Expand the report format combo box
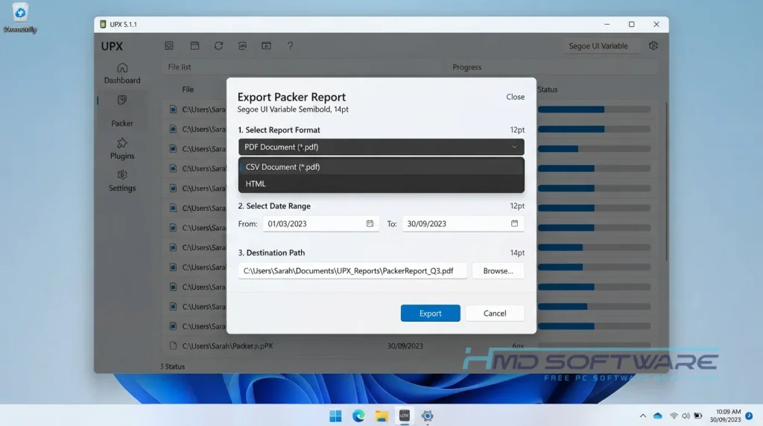Screen dimensions: 763x426 (381, 147)
